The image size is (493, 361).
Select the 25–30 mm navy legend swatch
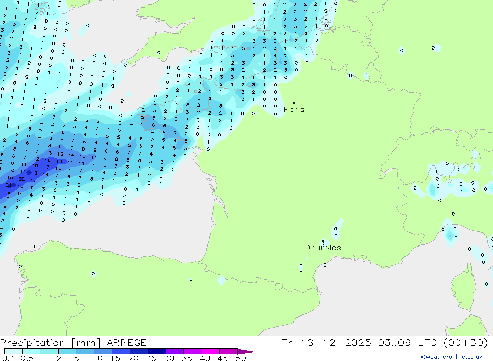tap(157, 351)
